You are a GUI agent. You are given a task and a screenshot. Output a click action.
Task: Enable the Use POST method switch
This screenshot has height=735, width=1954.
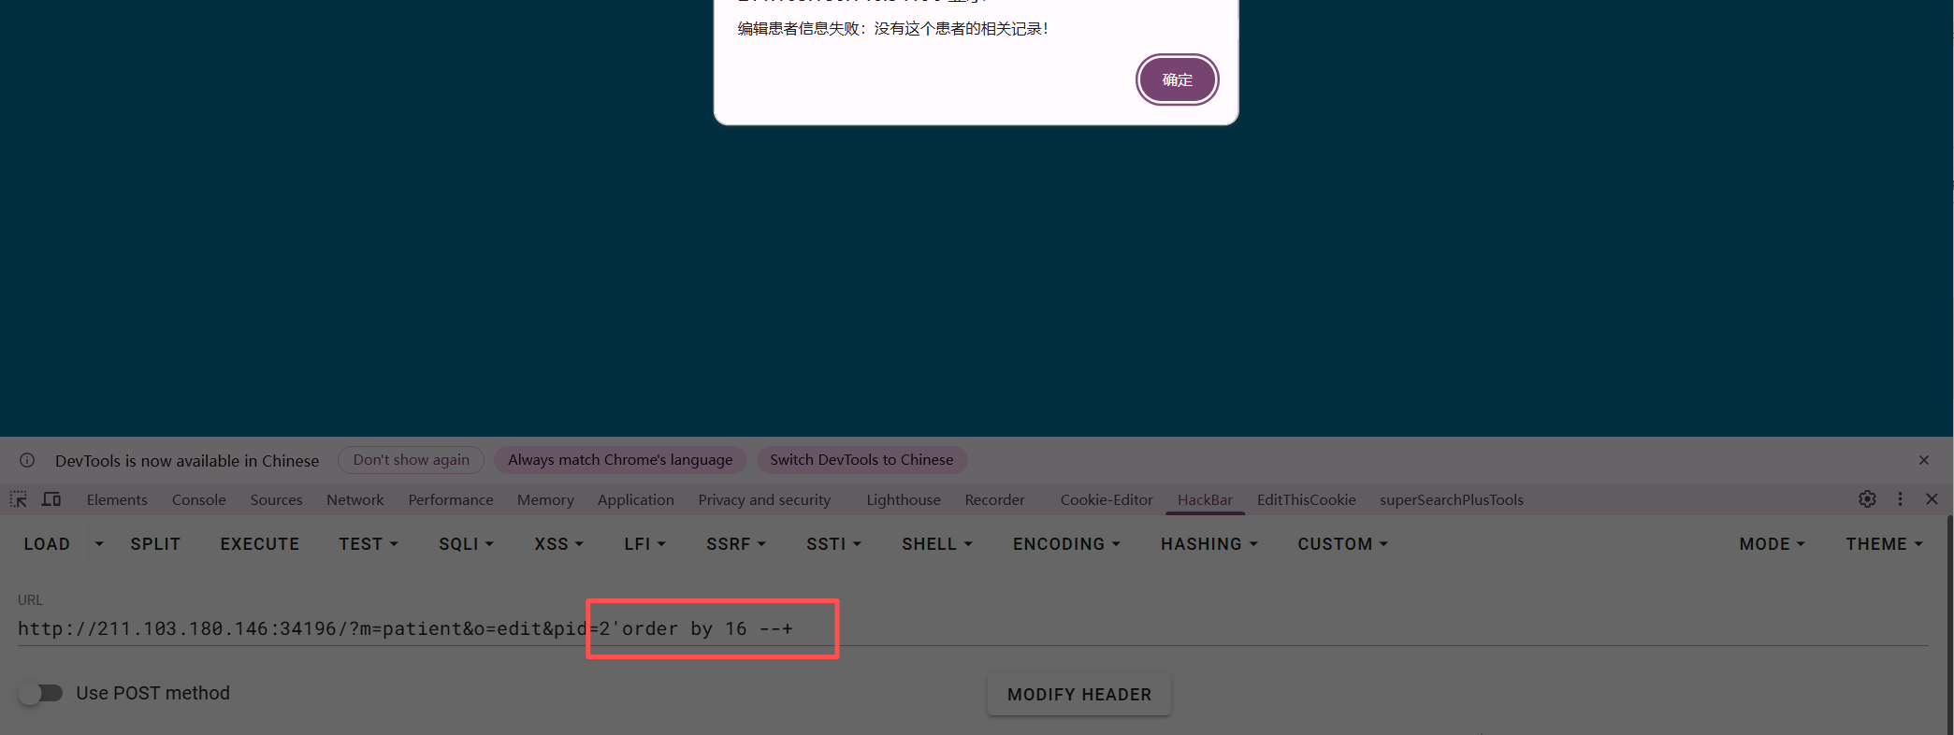tap(40, 693)
